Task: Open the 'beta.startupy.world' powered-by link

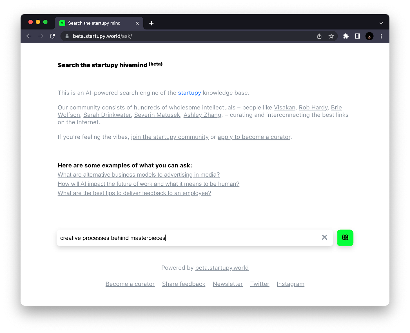Action: (222, 268)
